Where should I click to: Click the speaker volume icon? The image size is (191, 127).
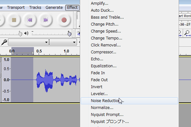tap(26, 33)
